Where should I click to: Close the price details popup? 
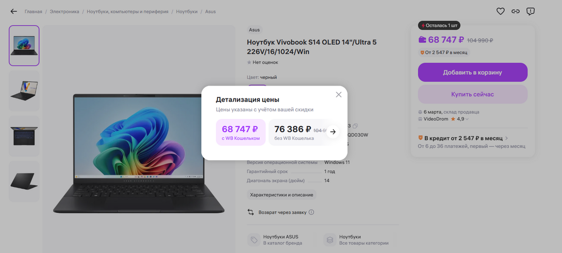(338, 95)
